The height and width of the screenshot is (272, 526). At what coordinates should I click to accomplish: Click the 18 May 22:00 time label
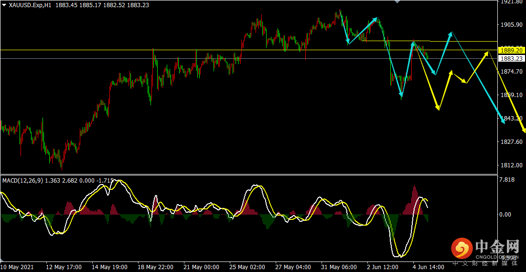point(155,267)
